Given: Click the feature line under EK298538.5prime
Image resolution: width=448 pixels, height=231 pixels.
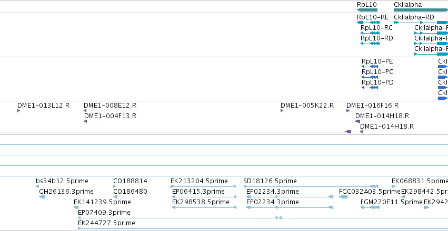Looking at the screenshot, I should click(x=204, y=207).
